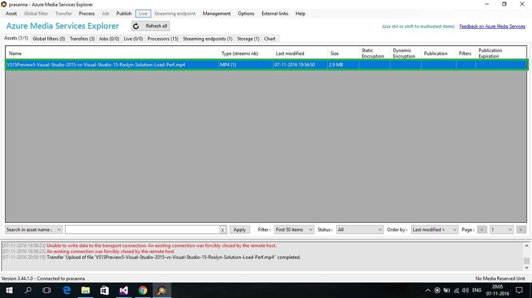Screen dimensions: 532x298
Task: Expand the Order by Last modified dropdown
Action: (x=435, y=230)
